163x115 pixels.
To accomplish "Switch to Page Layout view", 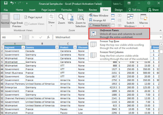I will pyautogui.click(x=33, y=17).
